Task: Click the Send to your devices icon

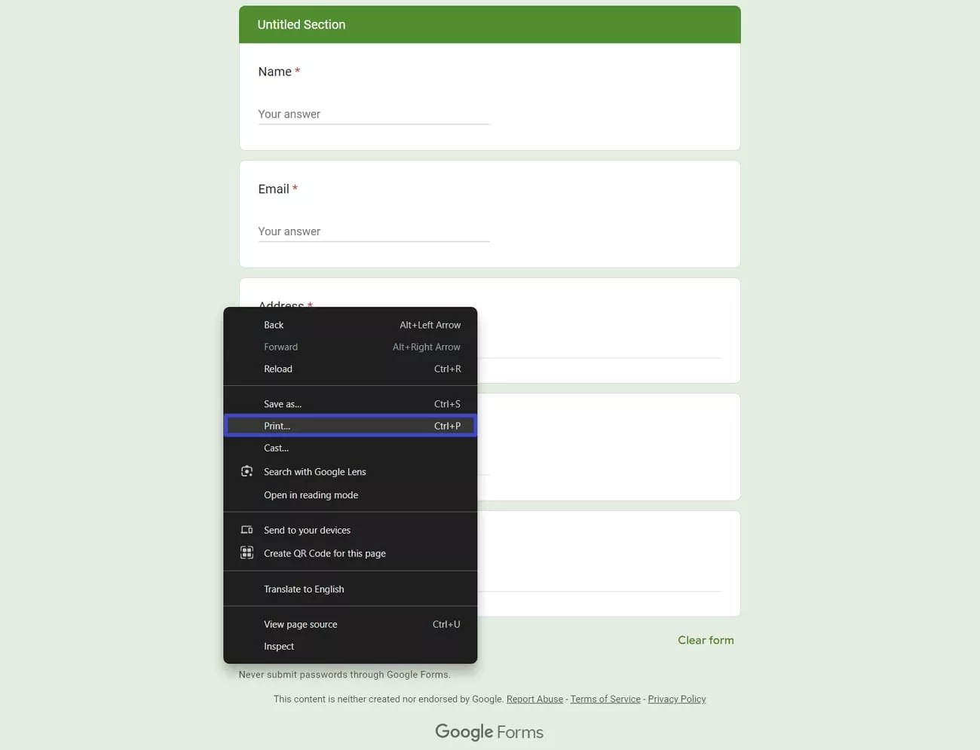Action: click(247, 529)
